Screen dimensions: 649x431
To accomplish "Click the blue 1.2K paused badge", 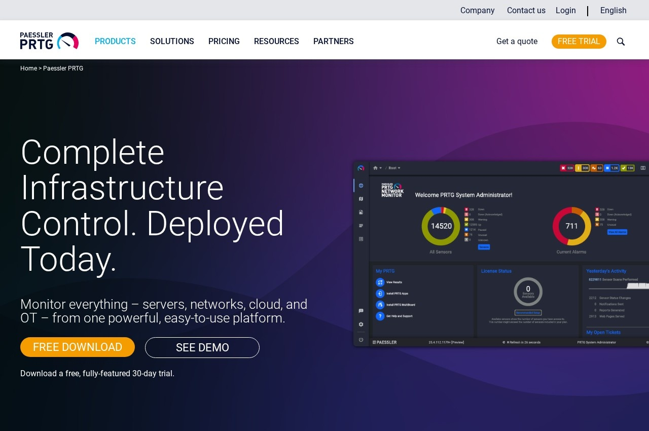I will [x=611, y=168].
